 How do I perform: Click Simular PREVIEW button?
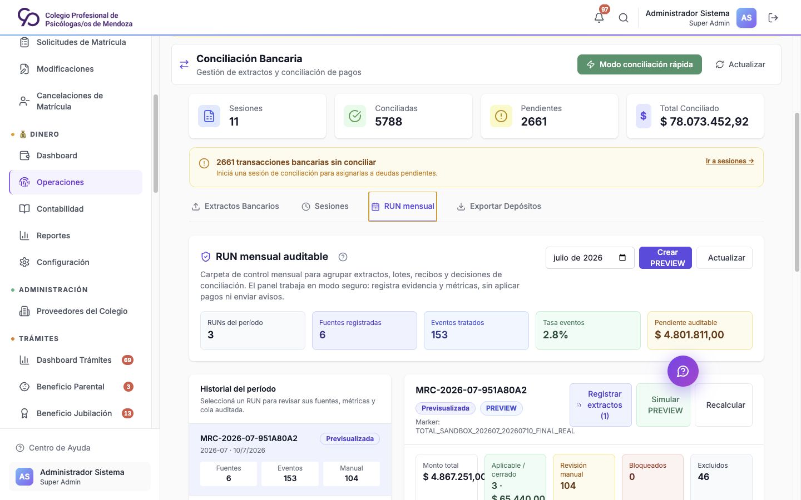point(663,405)
